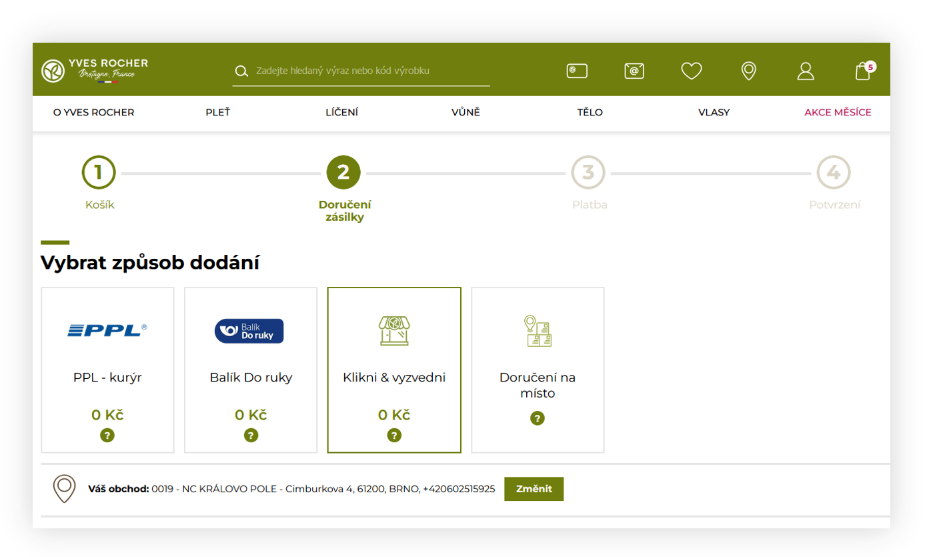Select PPL - kurýr delivery option
The height and width of the screenshot is (557, 929).
coord(107,370)
